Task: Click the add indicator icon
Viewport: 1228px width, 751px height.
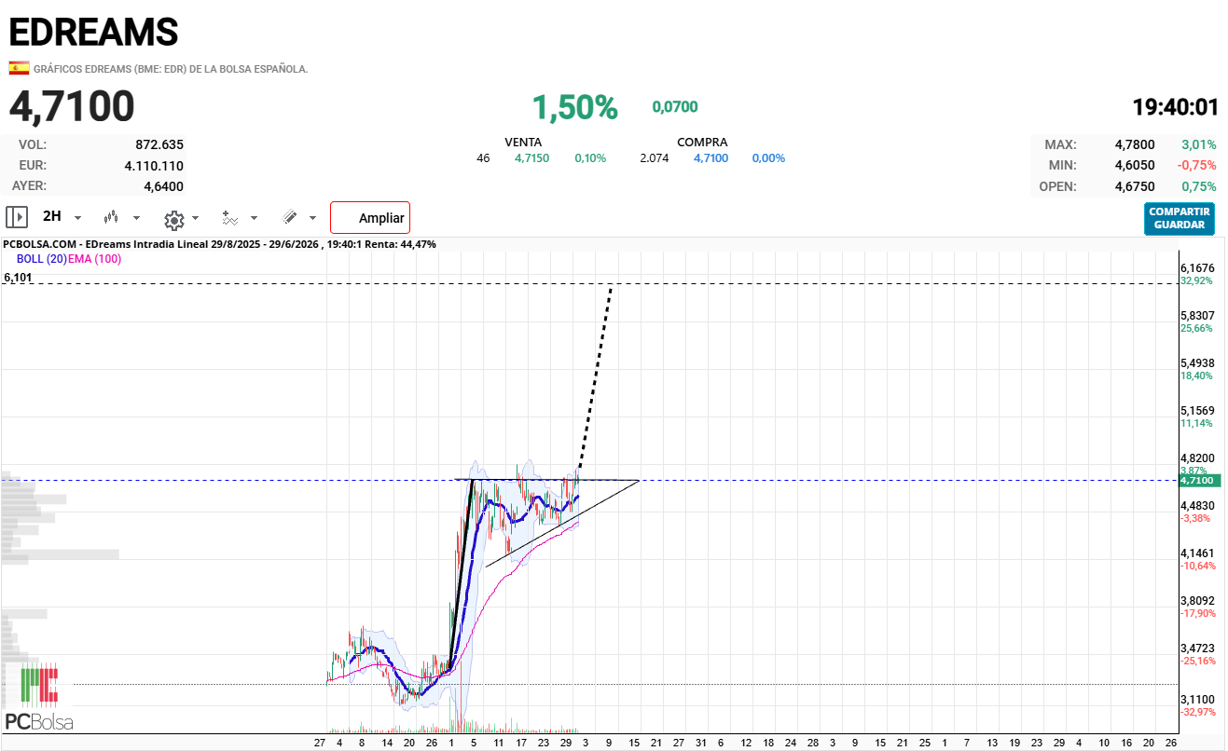Action: coord(230,218)
